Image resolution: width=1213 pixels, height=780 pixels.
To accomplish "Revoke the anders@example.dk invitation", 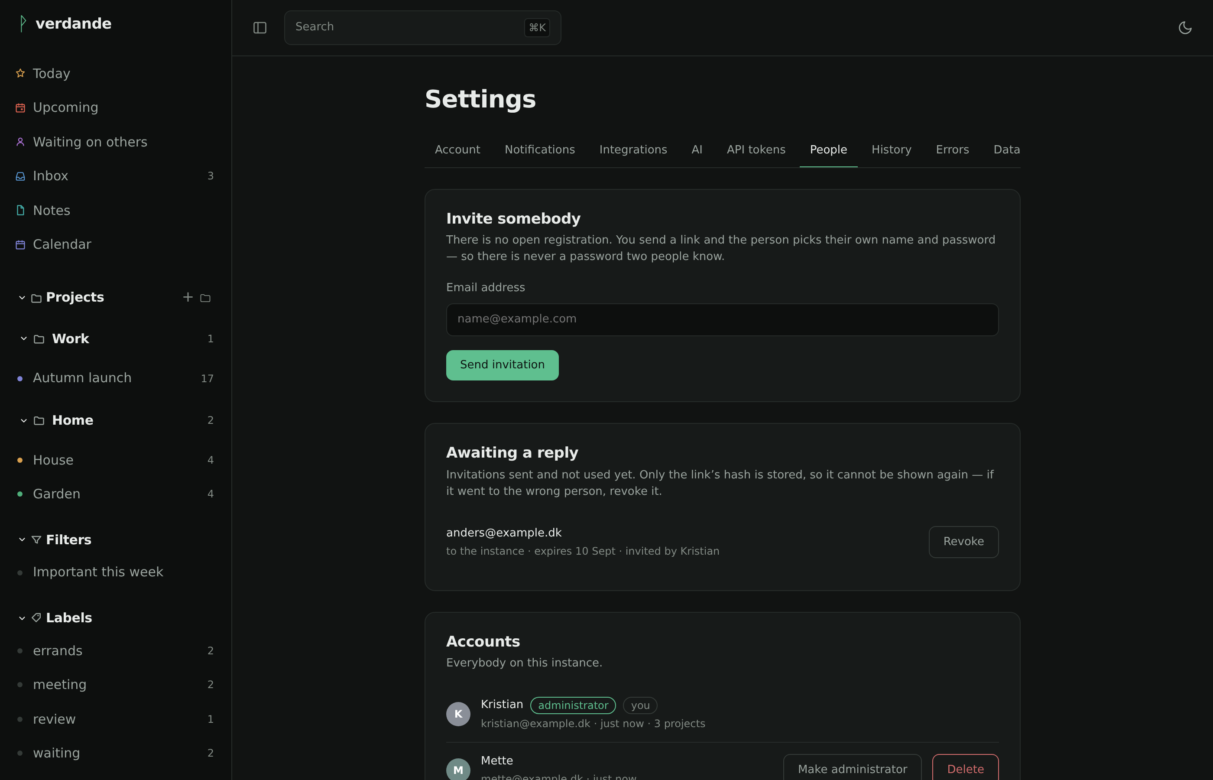I will [x=963, y=542].
